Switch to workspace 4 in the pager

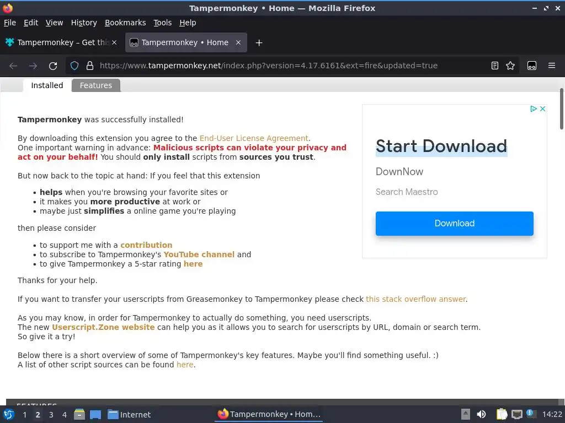coord(65,415)
